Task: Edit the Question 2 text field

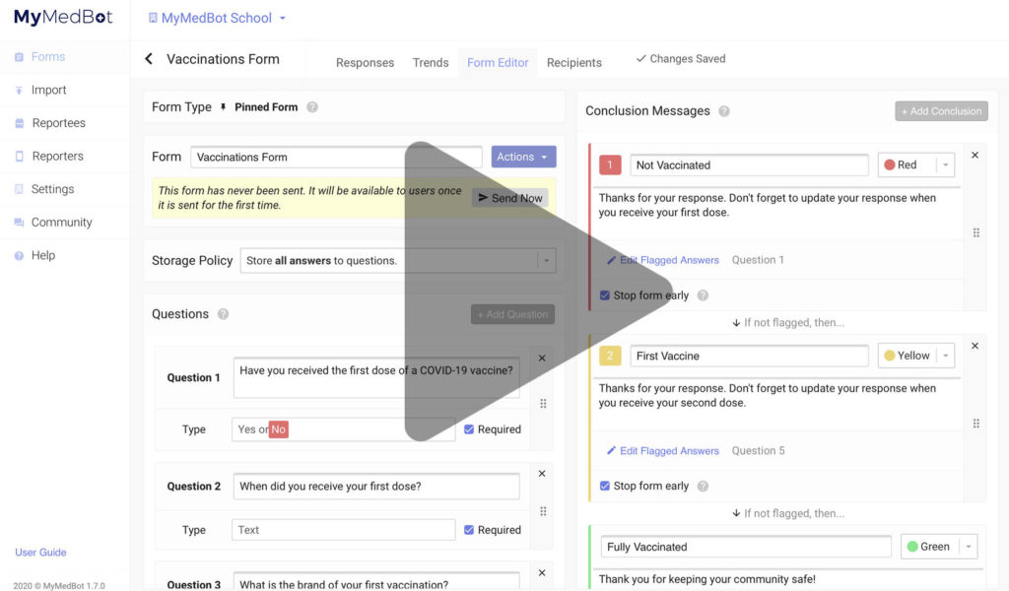Action: (x=376, y=487)
